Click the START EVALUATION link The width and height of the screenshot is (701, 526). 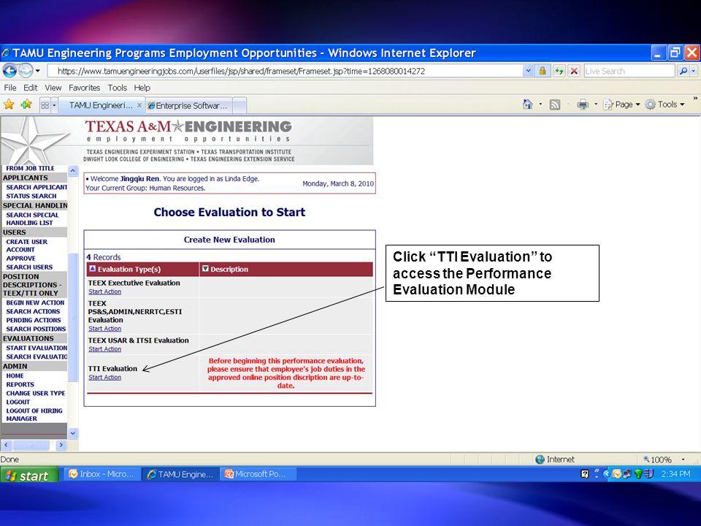point(37,348)
